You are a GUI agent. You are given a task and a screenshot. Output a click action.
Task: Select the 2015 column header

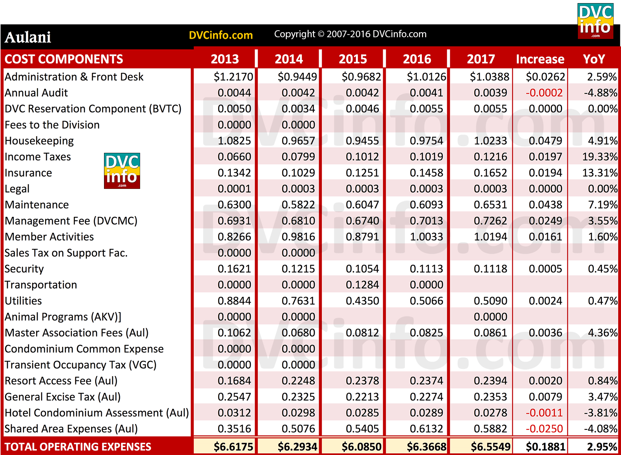pos(353,59)
